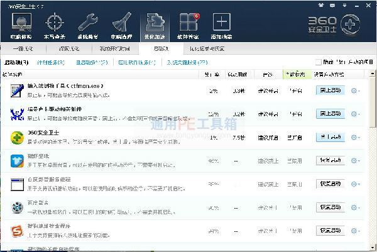377x252 pixels.
Task: Select the 启动项 tab
Action: [161, 49]
